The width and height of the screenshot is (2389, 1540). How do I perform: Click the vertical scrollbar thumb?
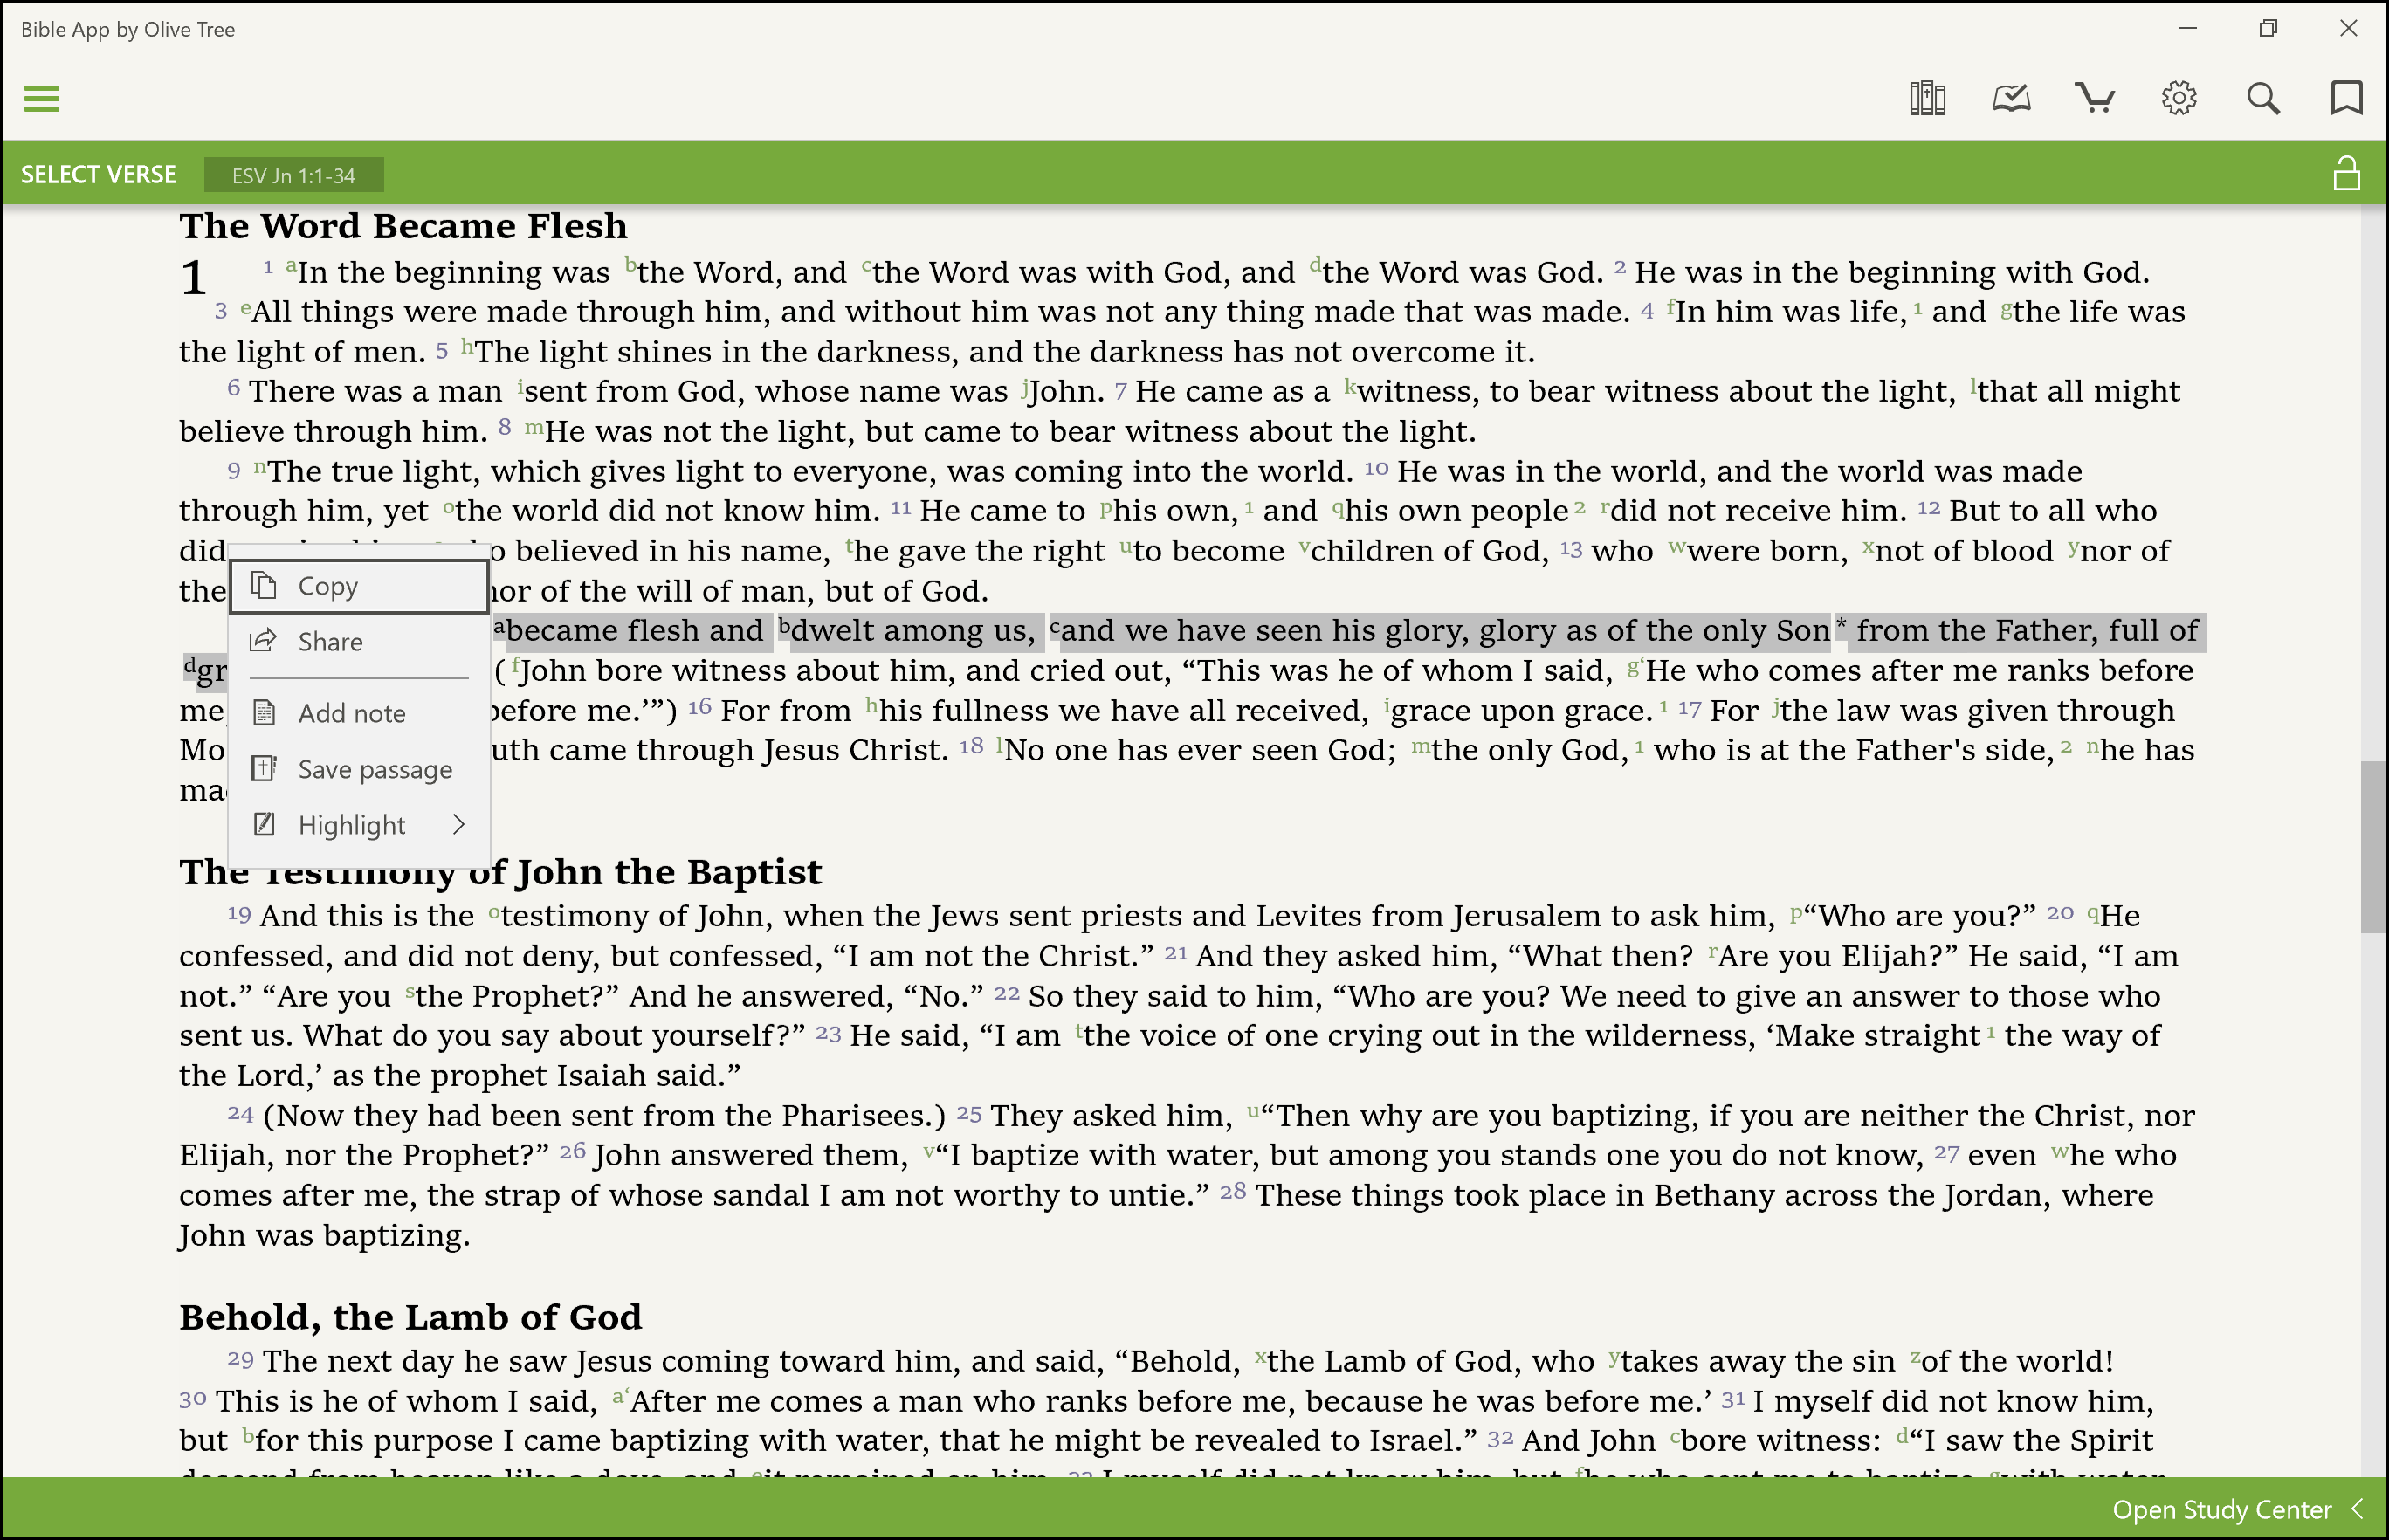tap(2373, 846)
